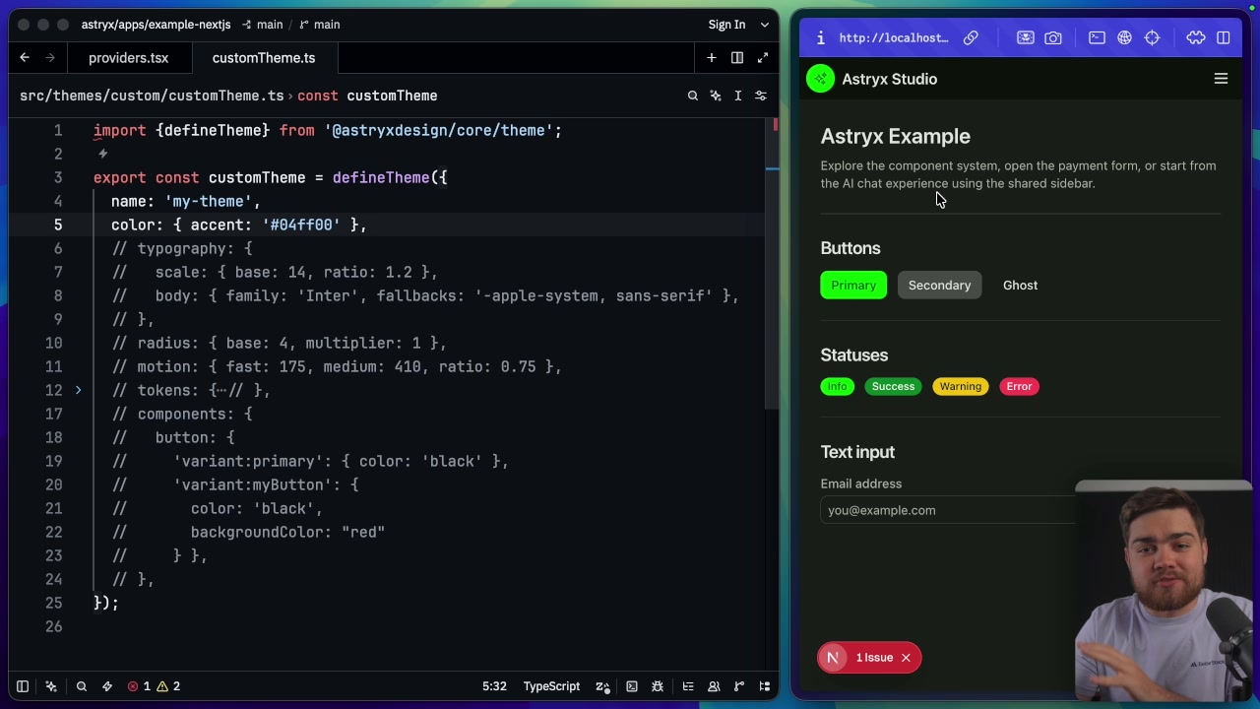Image resolution: width=1260 pixels, height=709 pixels.
Task: Open the main worktree picker in title bar
Action: coord(261,25)
